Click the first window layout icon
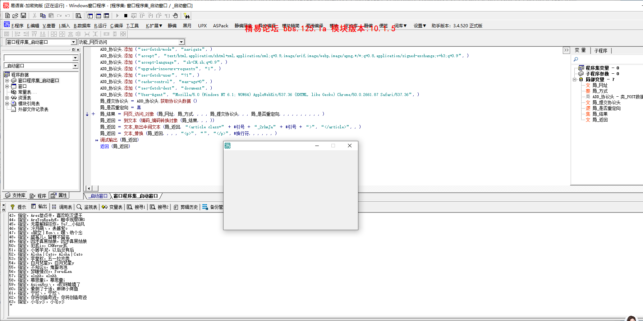 pos(90,15)
